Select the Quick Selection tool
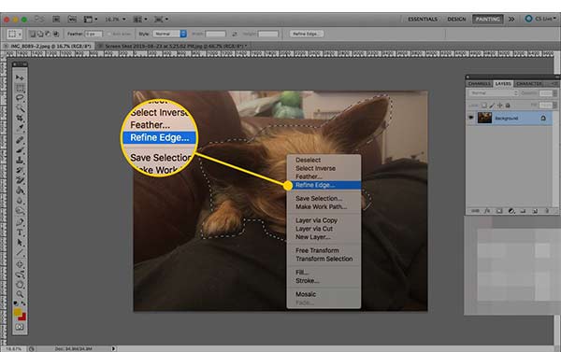The width and height of the screenshot is (561, 352). (20, 107)
